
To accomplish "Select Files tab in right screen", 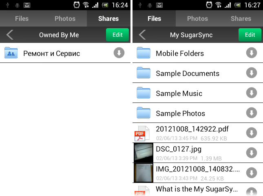I will pos(154,18).
